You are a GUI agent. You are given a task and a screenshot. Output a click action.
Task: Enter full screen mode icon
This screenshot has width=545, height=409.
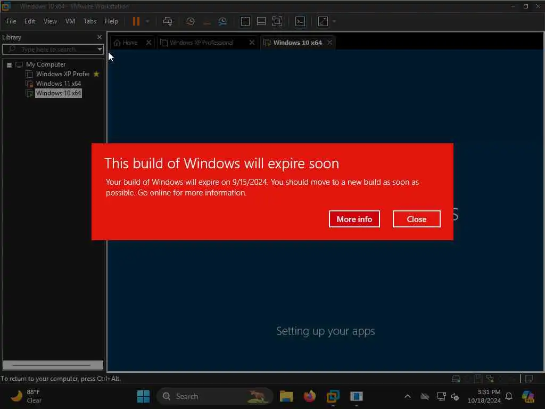tap(277, 21)
